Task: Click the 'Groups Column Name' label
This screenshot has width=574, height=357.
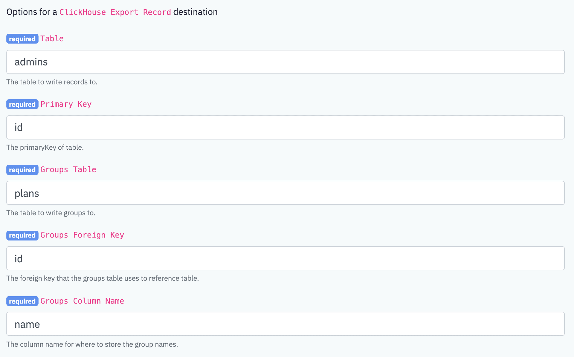Action: (x=82, y=301)
